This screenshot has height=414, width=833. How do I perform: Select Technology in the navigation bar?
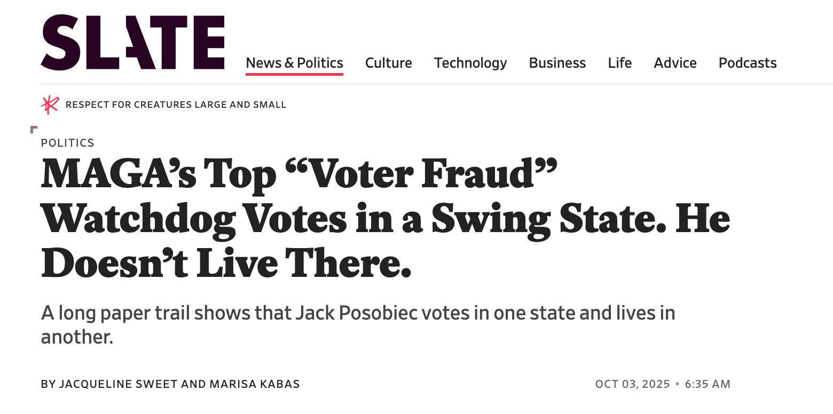tap(470, 63)
